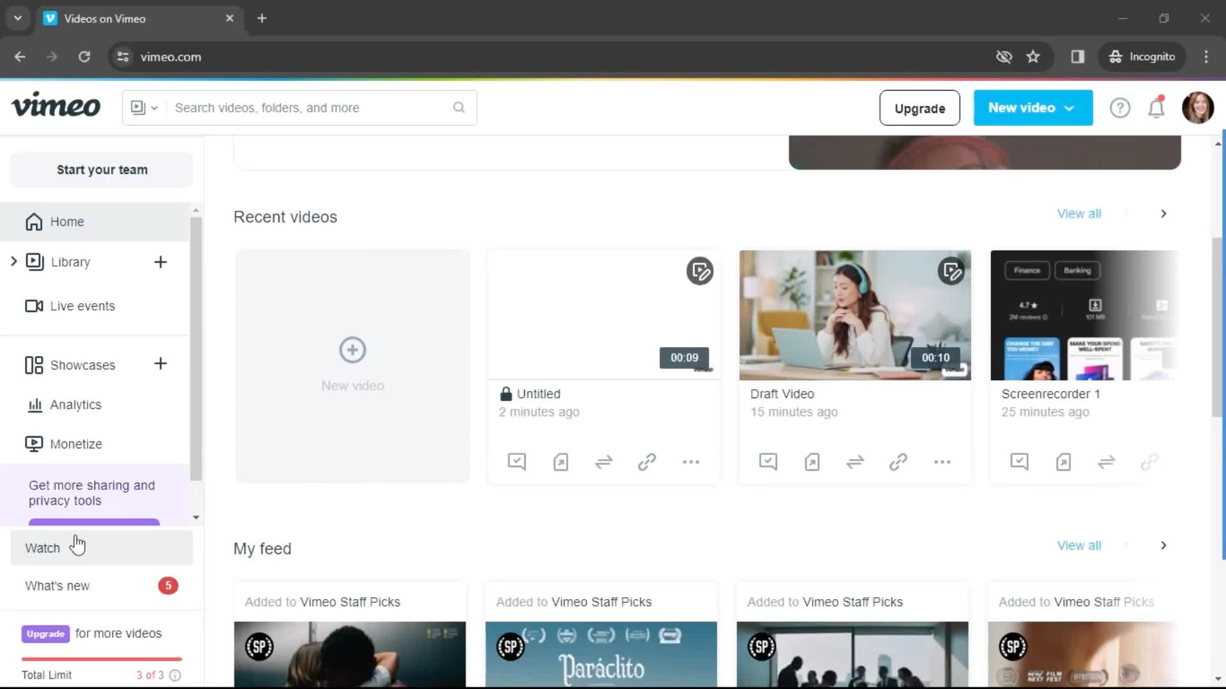Click next arrow for Recent videos
Viewport: 1226px width, 689px height.
click(x=1163, y=214)
